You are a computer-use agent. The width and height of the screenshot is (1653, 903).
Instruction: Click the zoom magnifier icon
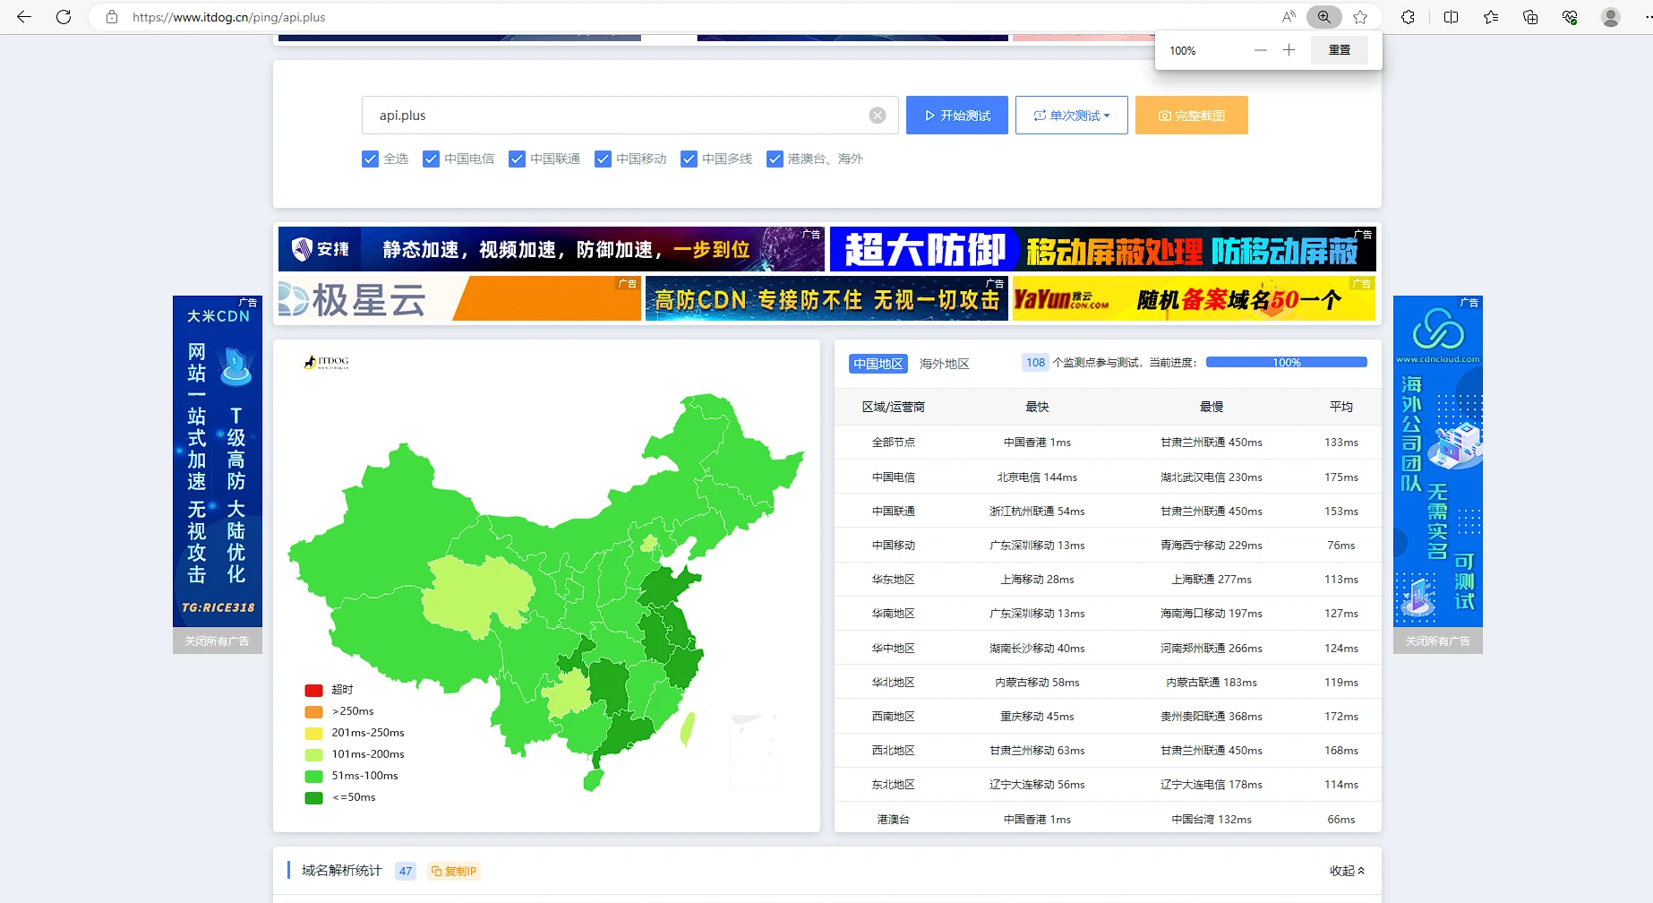coord(1323,17)
